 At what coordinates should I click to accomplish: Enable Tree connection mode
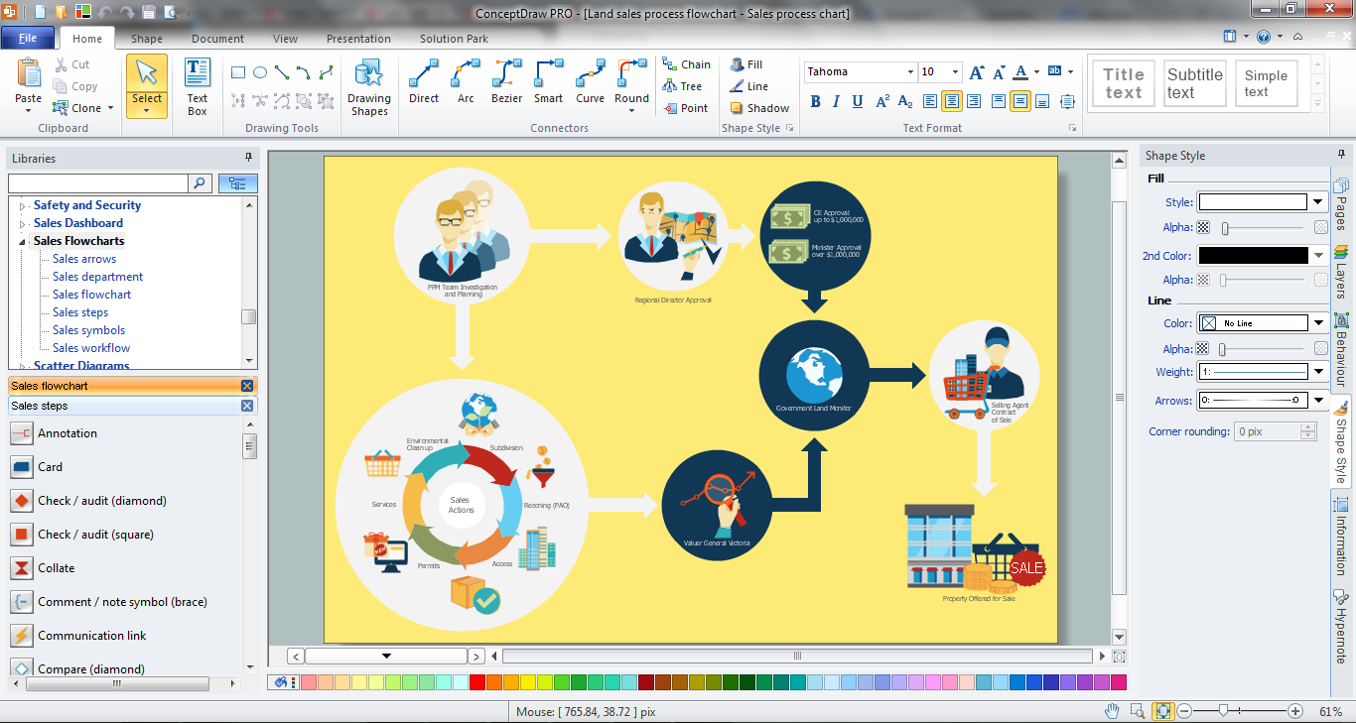(682, 86)
